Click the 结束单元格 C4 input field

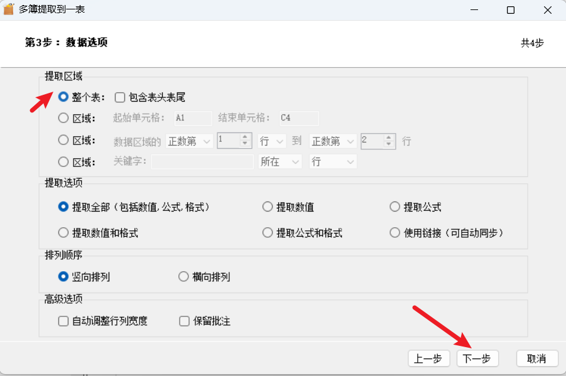(298, 118)
